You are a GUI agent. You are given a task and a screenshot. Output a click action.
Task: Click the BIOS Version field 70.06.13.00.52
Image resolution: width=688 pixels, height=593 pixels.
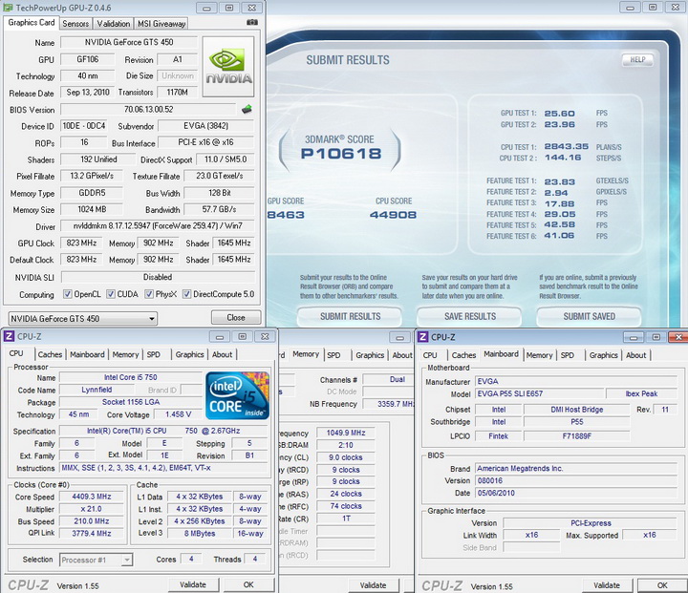coord(148,109)
